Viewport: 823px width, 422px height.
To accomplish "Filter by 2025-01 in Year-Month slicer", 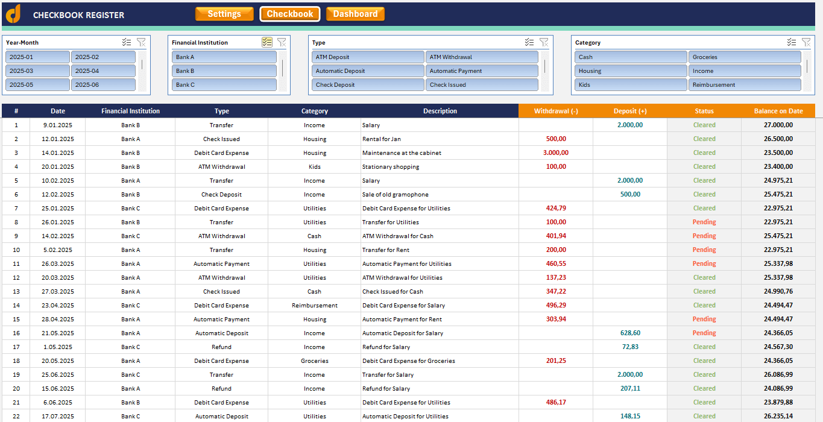I will click(37, 57).
